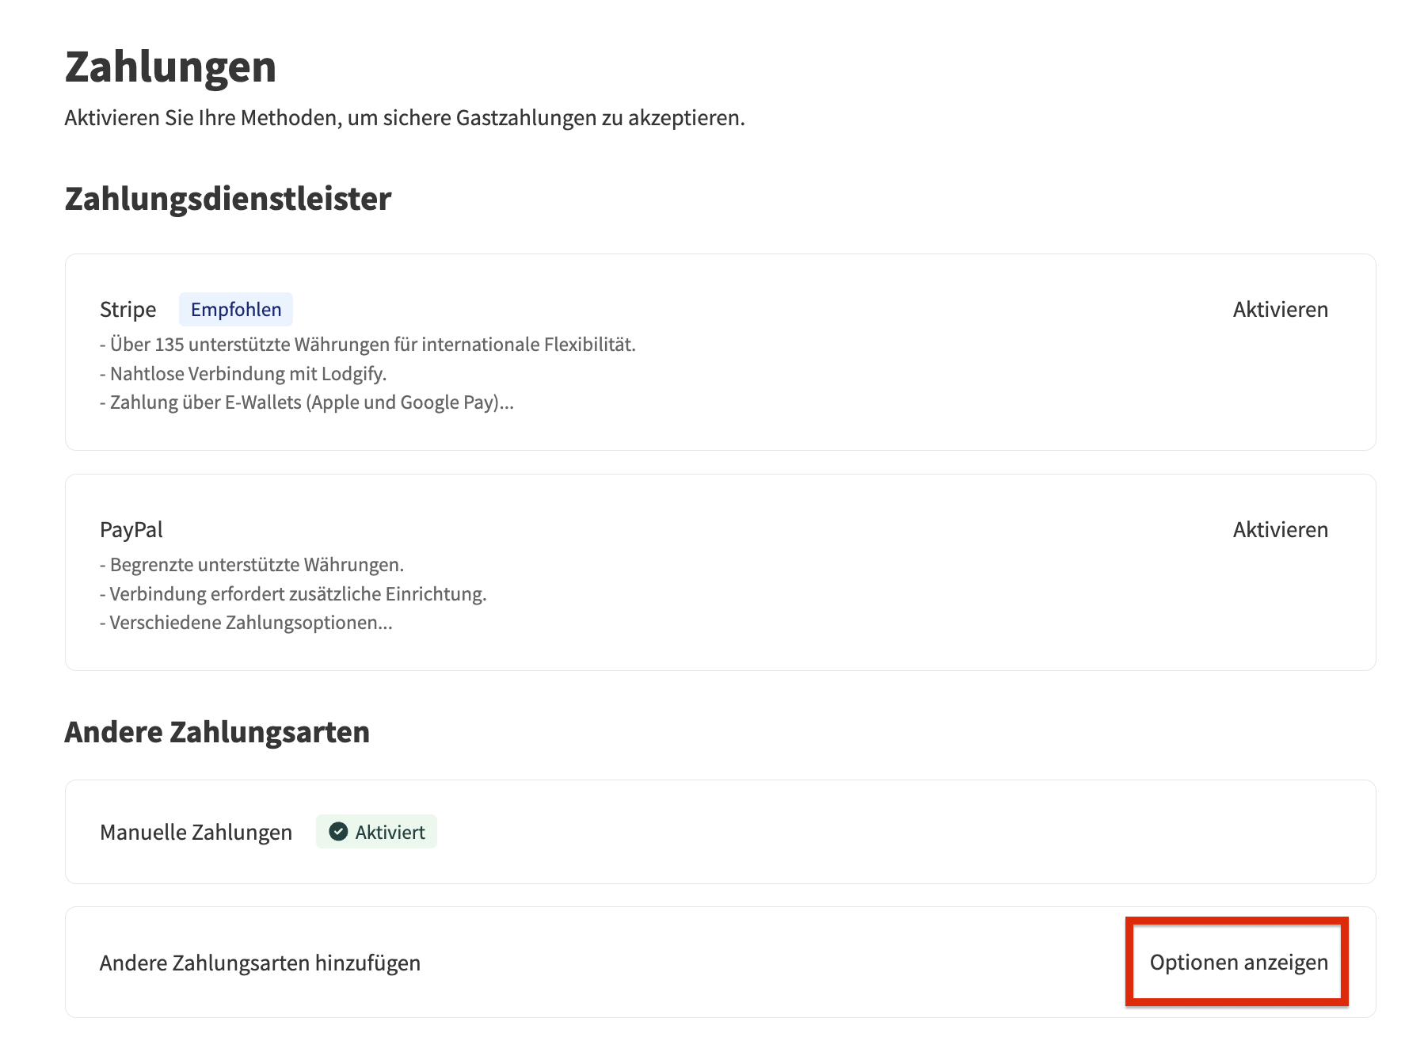This screenshot has height=1060, width=1424.
Task: Select the PayPal provider title
Action: tap(131, 530)
